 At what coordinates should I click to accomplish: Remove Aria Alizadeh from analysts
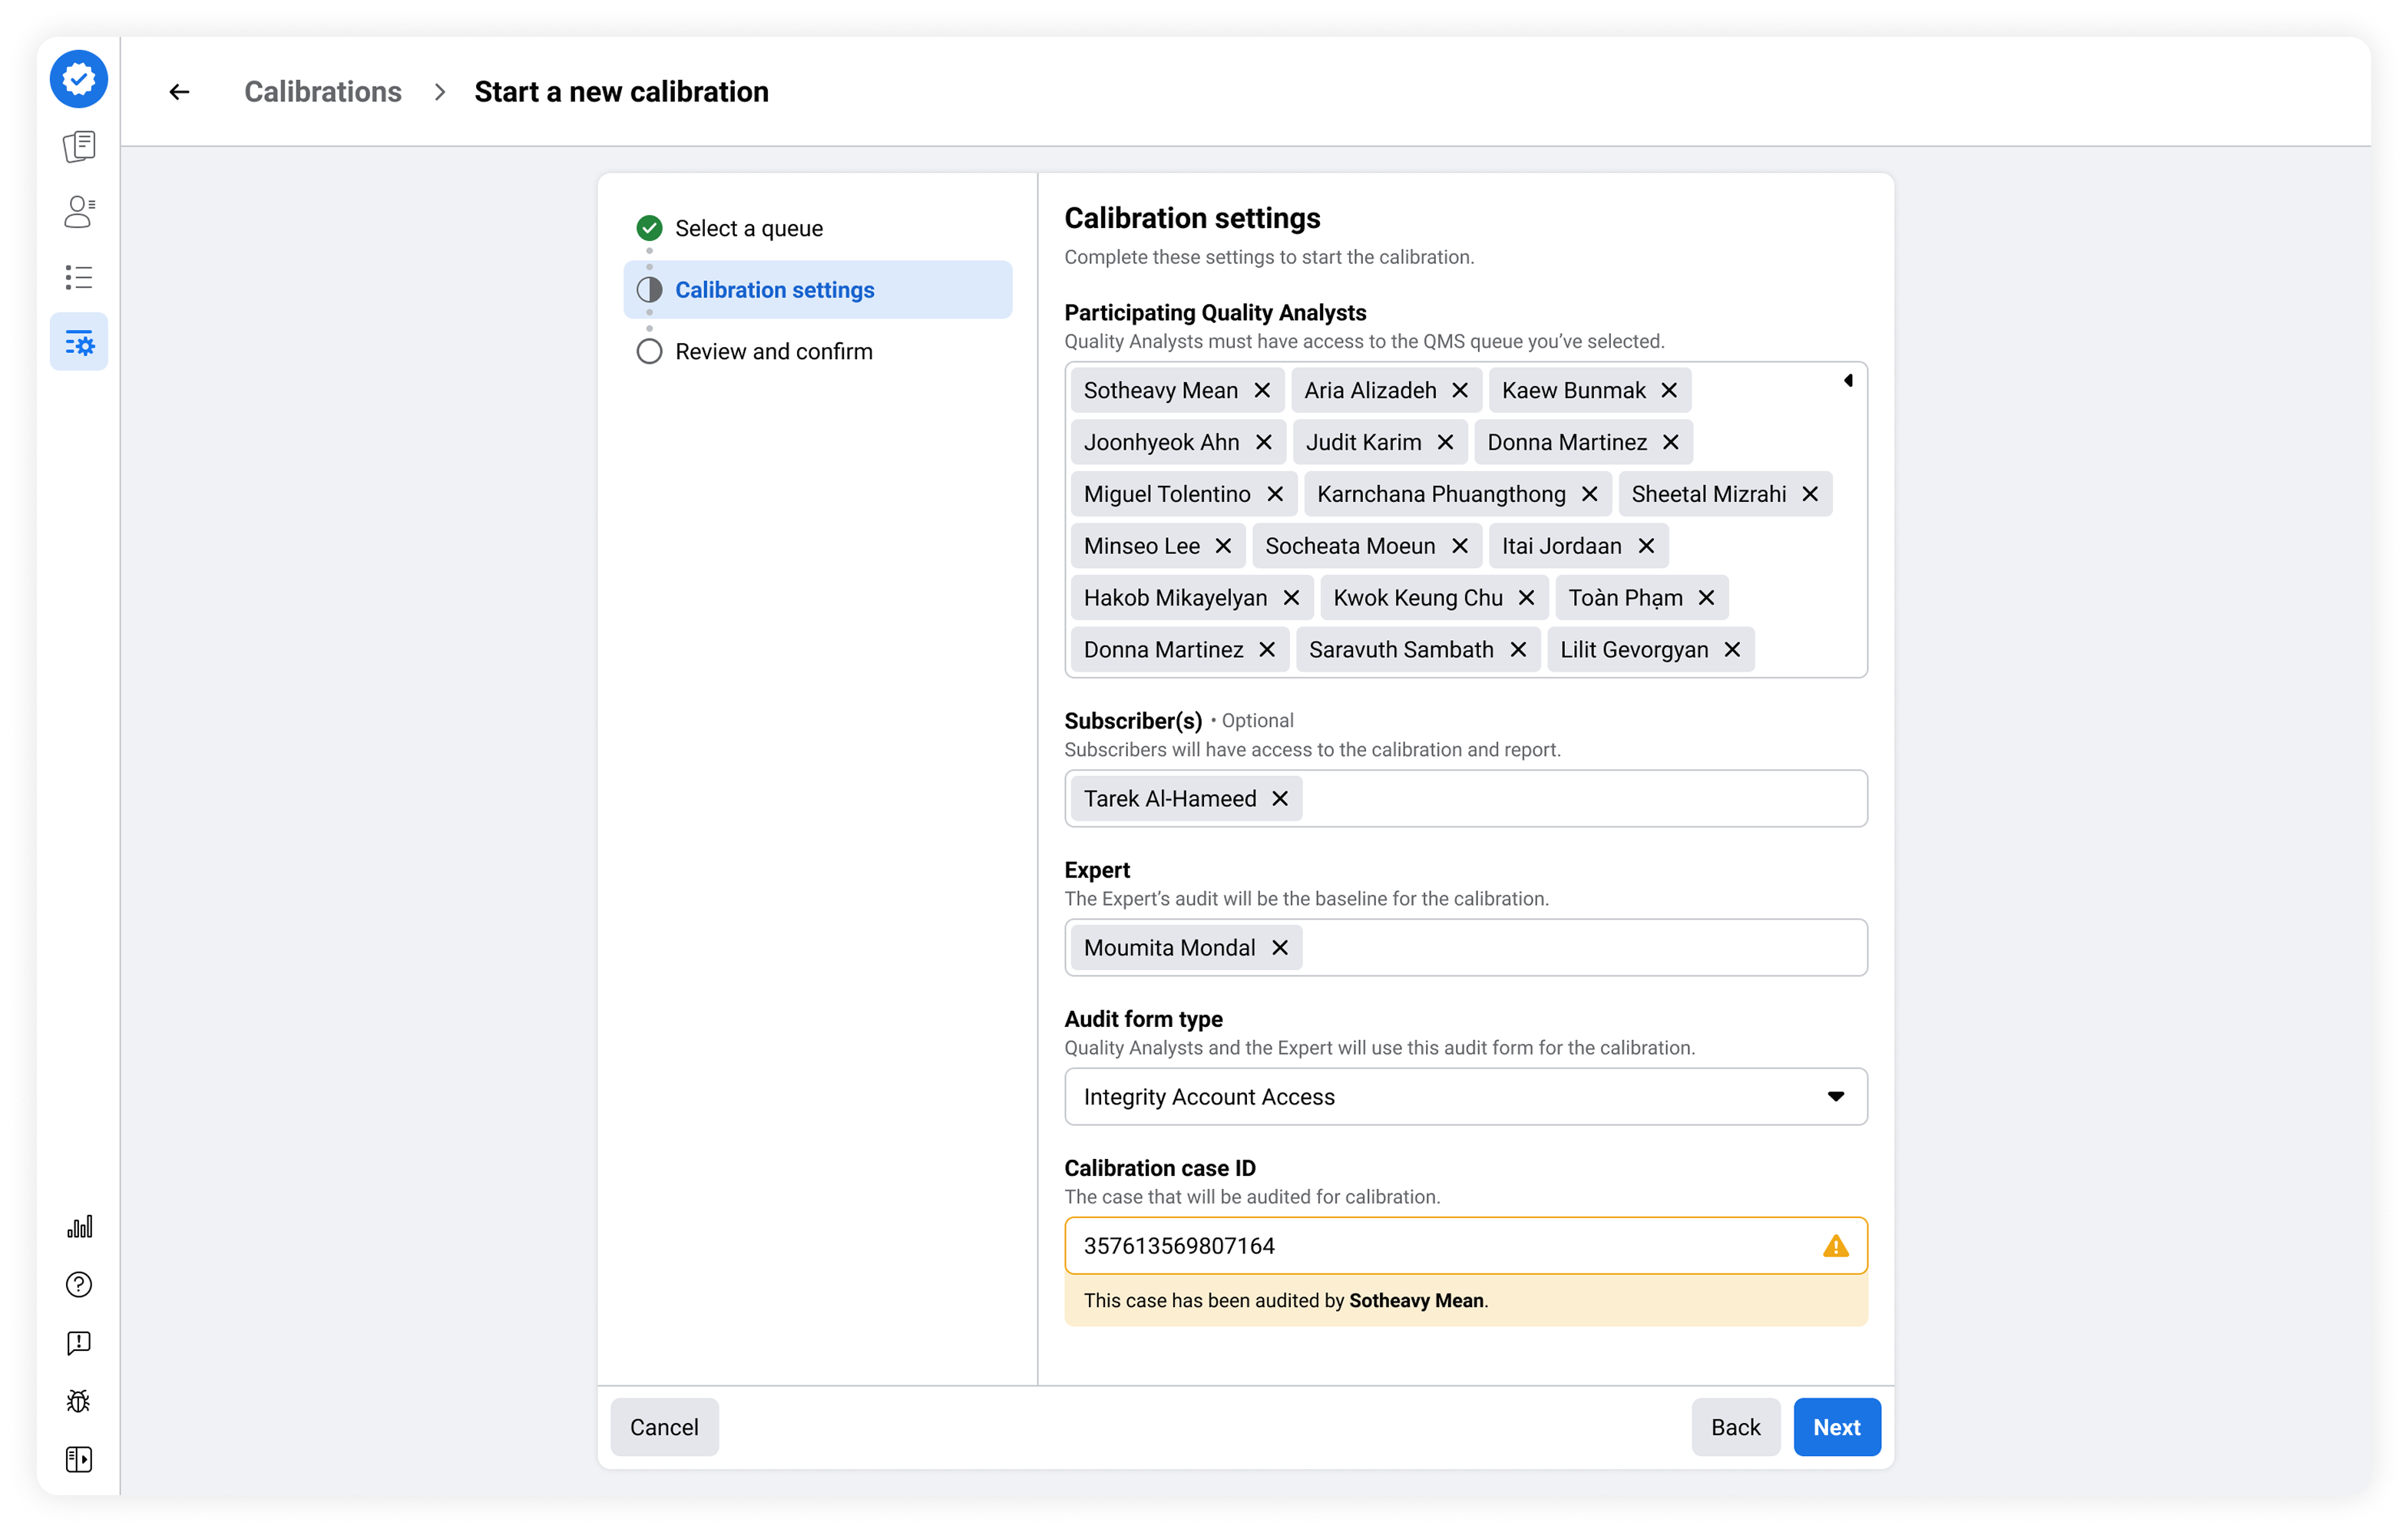(1460, 390)
